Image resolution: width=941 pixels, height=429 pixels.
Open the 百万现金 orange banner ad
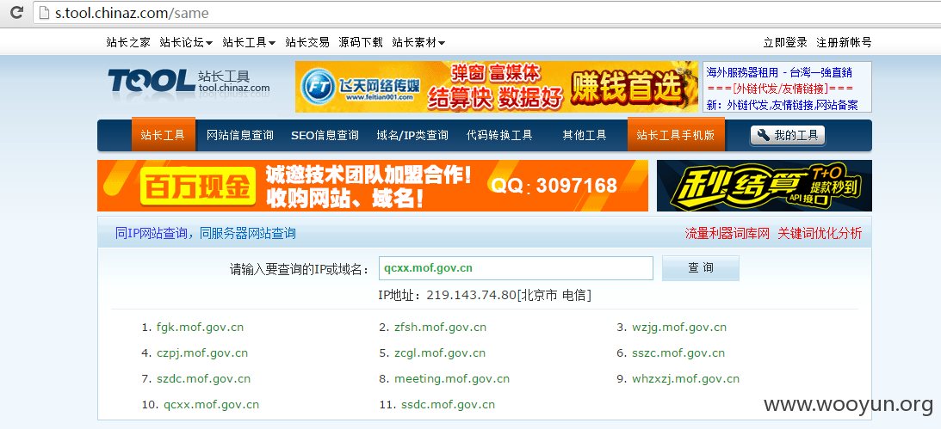tap(373, 186)
